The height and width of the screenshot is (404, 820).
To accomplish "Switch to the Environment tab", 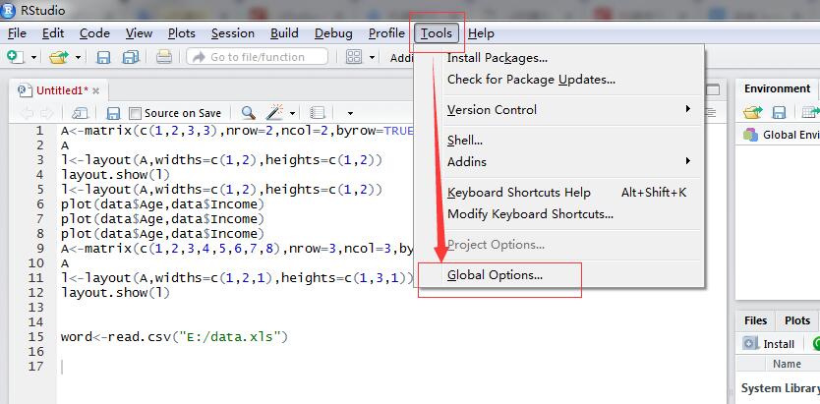I will pos(777,88).
